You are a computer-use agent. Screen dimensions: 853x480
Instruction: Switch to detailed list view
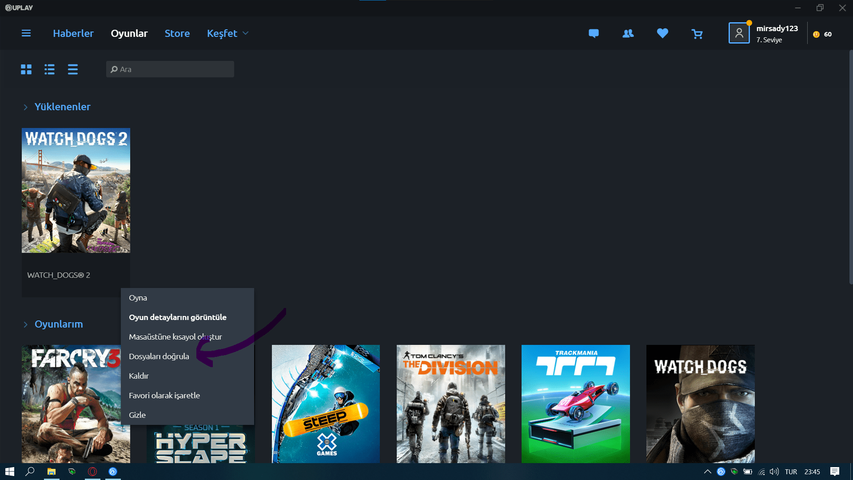(49, 69)
